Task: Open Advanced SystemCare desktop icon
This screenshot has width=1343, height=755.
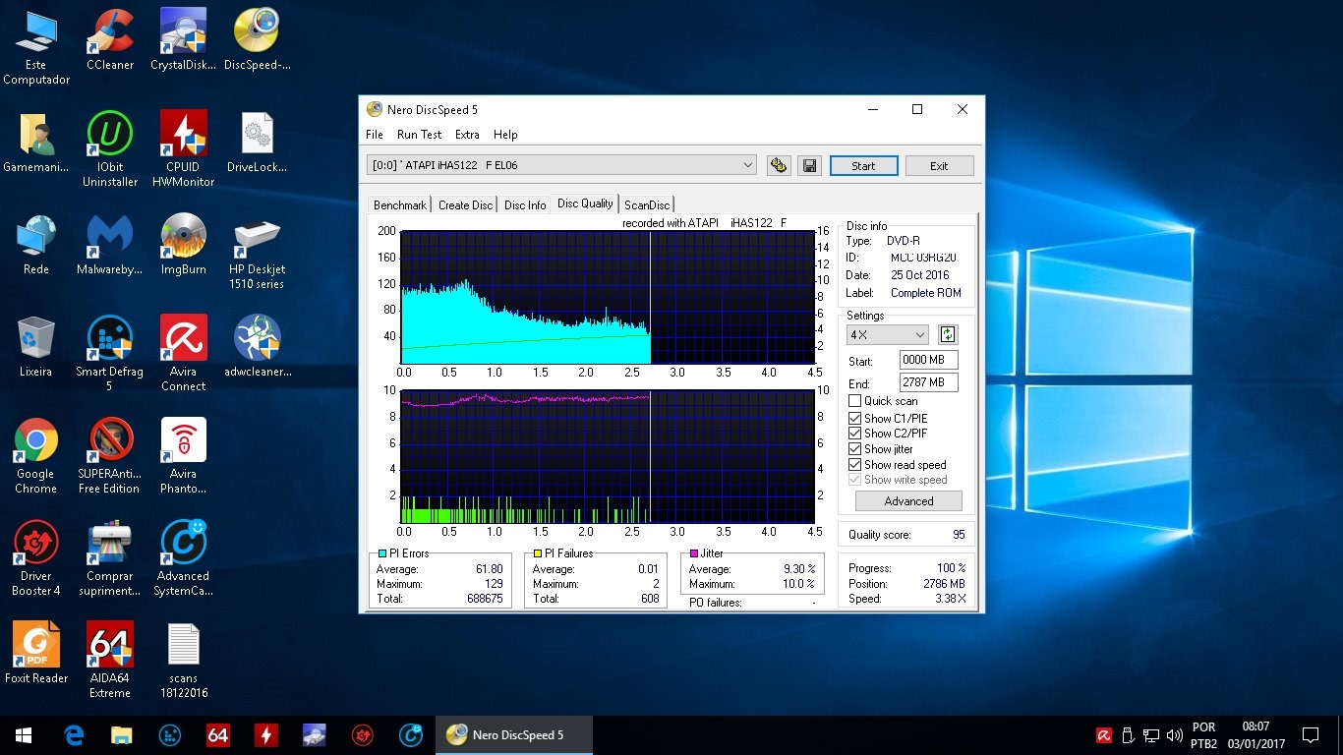Action: coord(184,558)
